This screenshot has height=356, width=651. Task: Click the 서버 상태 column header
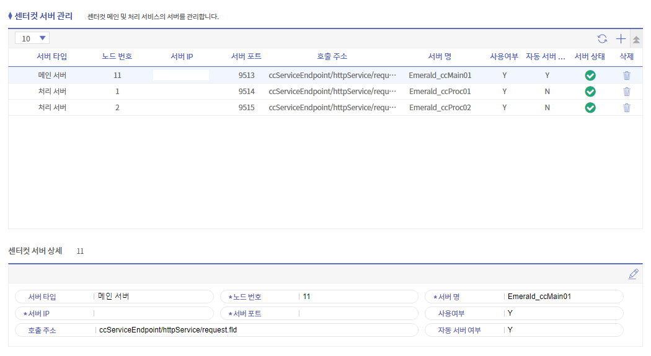pos(590,56)
